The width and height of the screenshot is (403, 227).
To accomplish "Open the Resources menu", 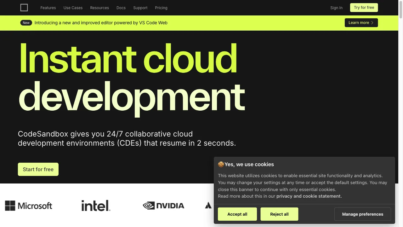I will [x=99, y=8].
